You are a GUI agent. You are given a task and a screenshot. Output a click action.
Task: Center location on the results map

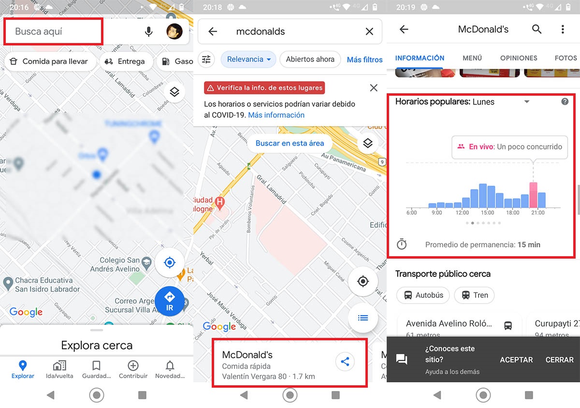coord(363,281)
